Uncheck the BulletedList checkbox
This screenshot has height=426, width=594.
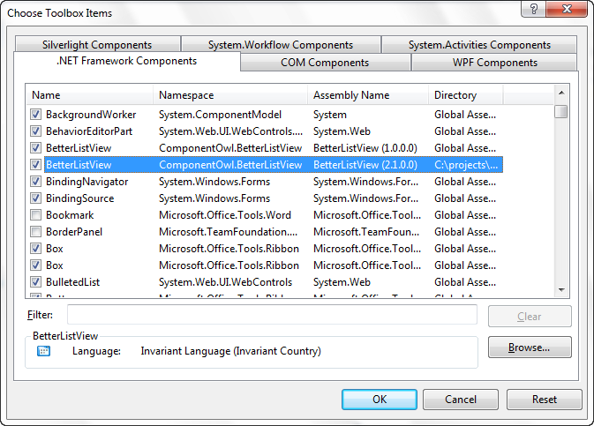[35, 282]
